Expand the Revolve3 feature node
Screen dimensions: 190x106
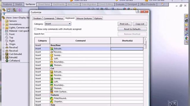point(3,51)
